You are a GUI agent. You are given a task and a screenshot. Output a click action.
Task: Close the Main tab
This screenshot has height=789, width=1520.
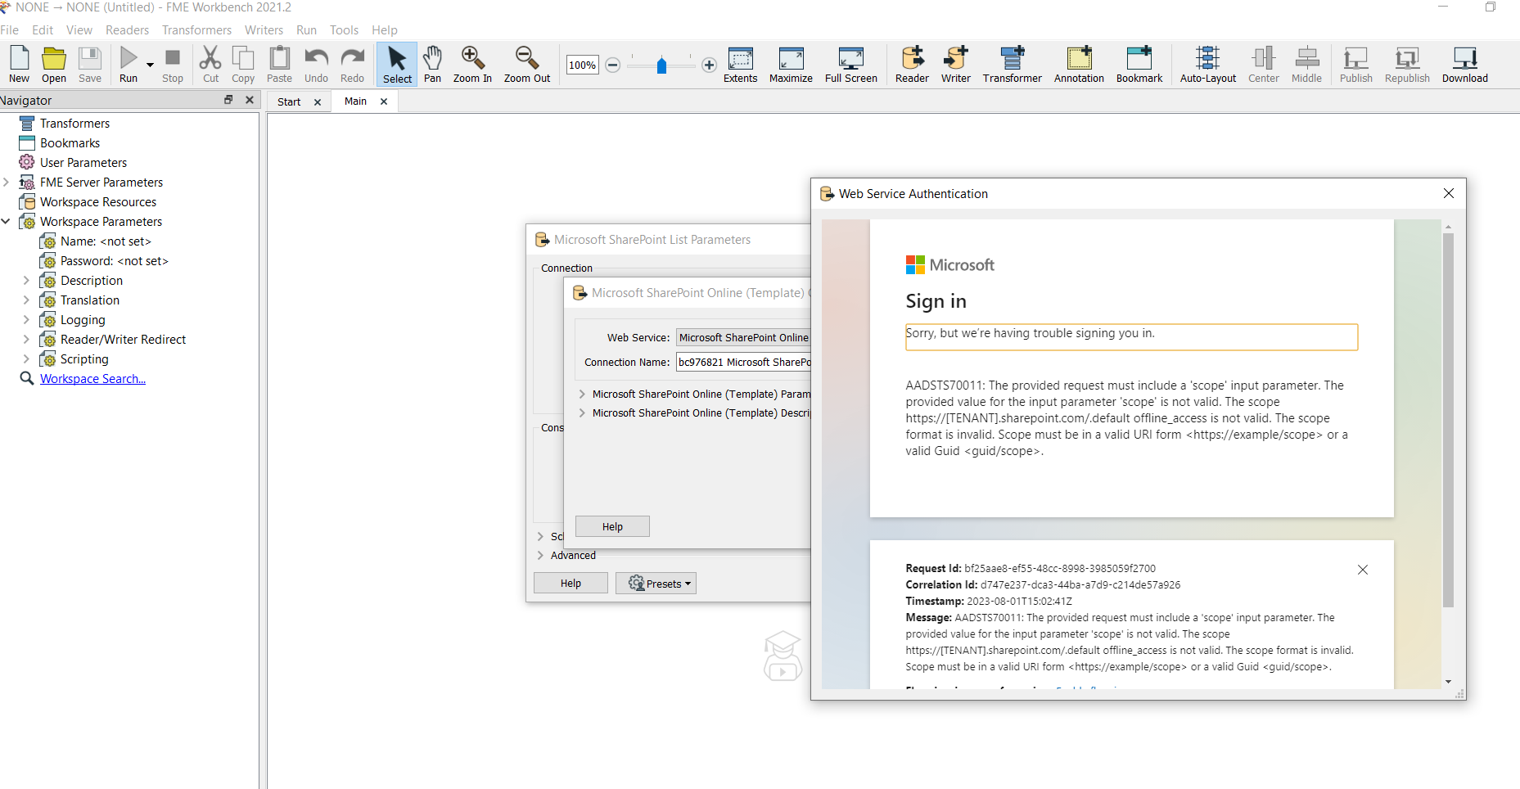[x=384, y=101]
